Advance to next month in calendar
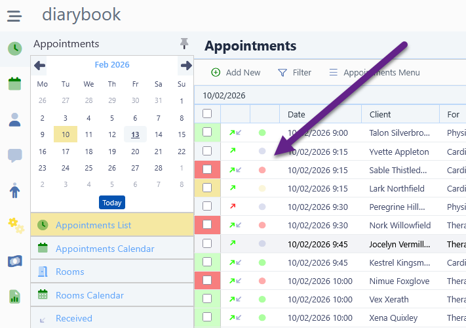The width and height of the screenshot is (466, 328). coord(186,65)
